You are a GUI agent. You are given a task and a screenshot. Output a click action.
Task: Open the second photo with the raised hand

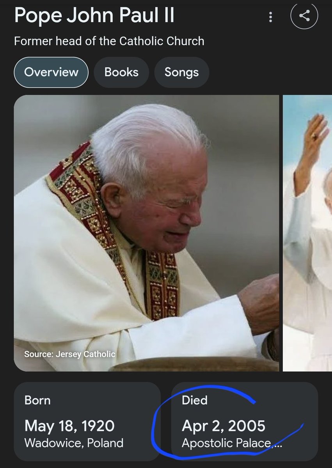pos(307,233)
